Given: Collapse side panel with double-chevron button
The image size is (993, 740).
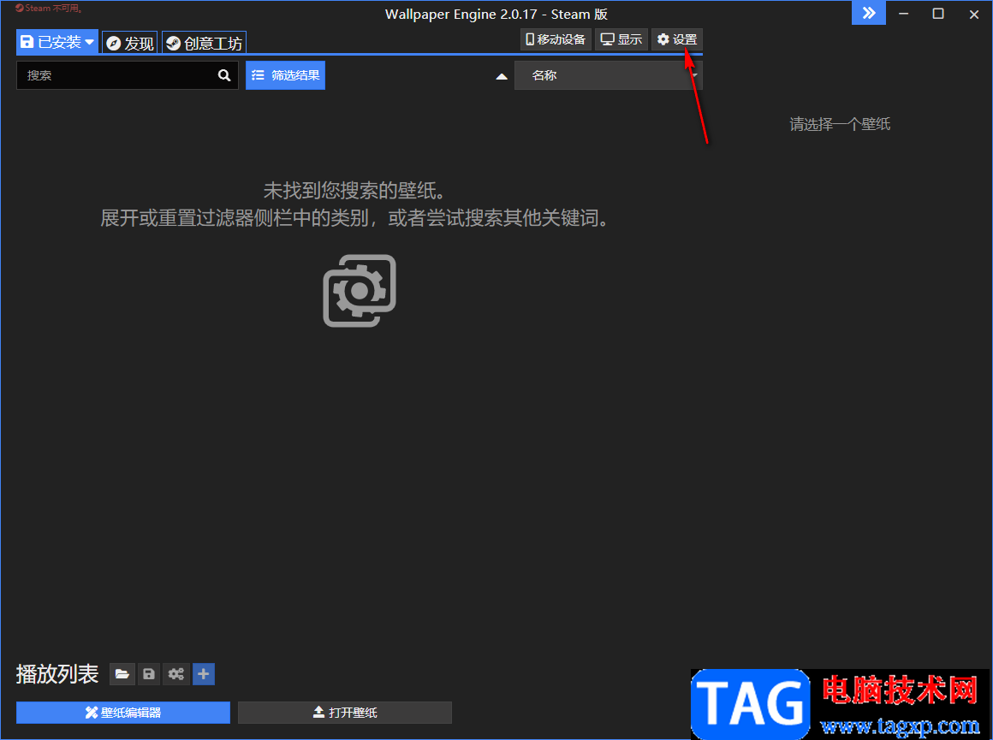Looking at the screenshot, I should tap(869, 13).
